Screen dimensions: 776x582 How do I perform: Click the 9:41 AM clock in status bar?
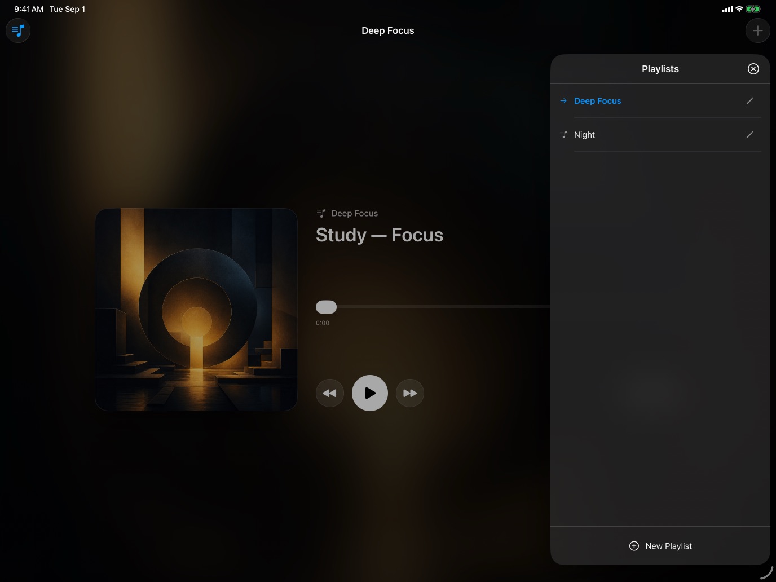point(29,9)
